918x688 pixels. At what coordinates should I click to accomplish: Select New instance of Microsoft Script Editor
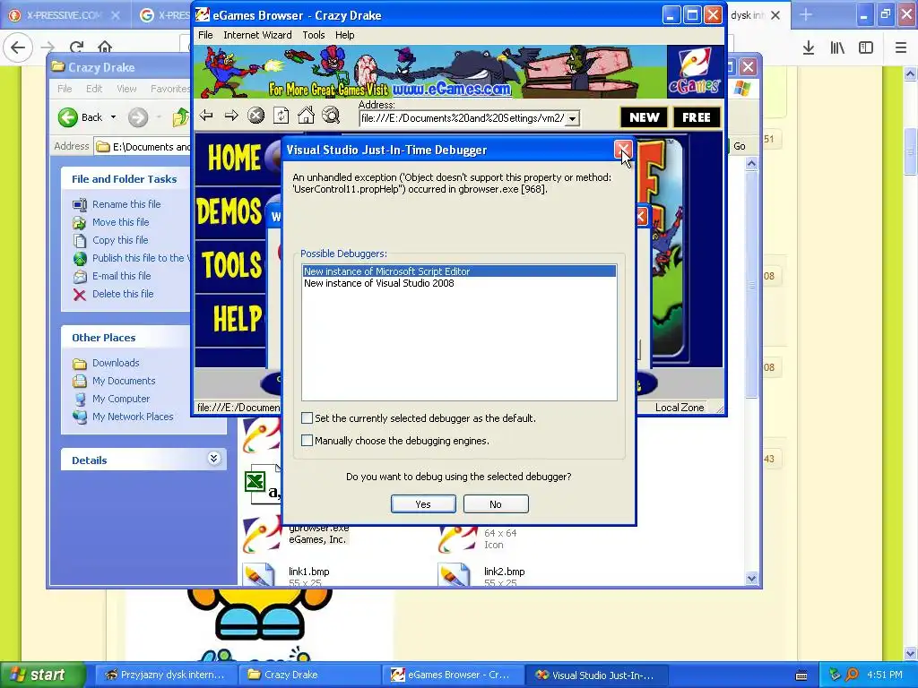click(x=459, y=271)
